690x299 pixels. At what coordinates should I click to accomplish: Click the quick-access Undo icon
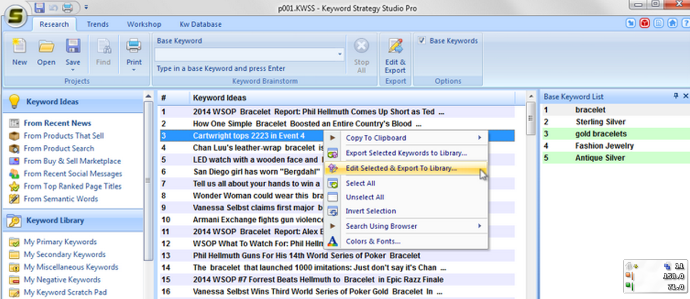coord(54,8)
